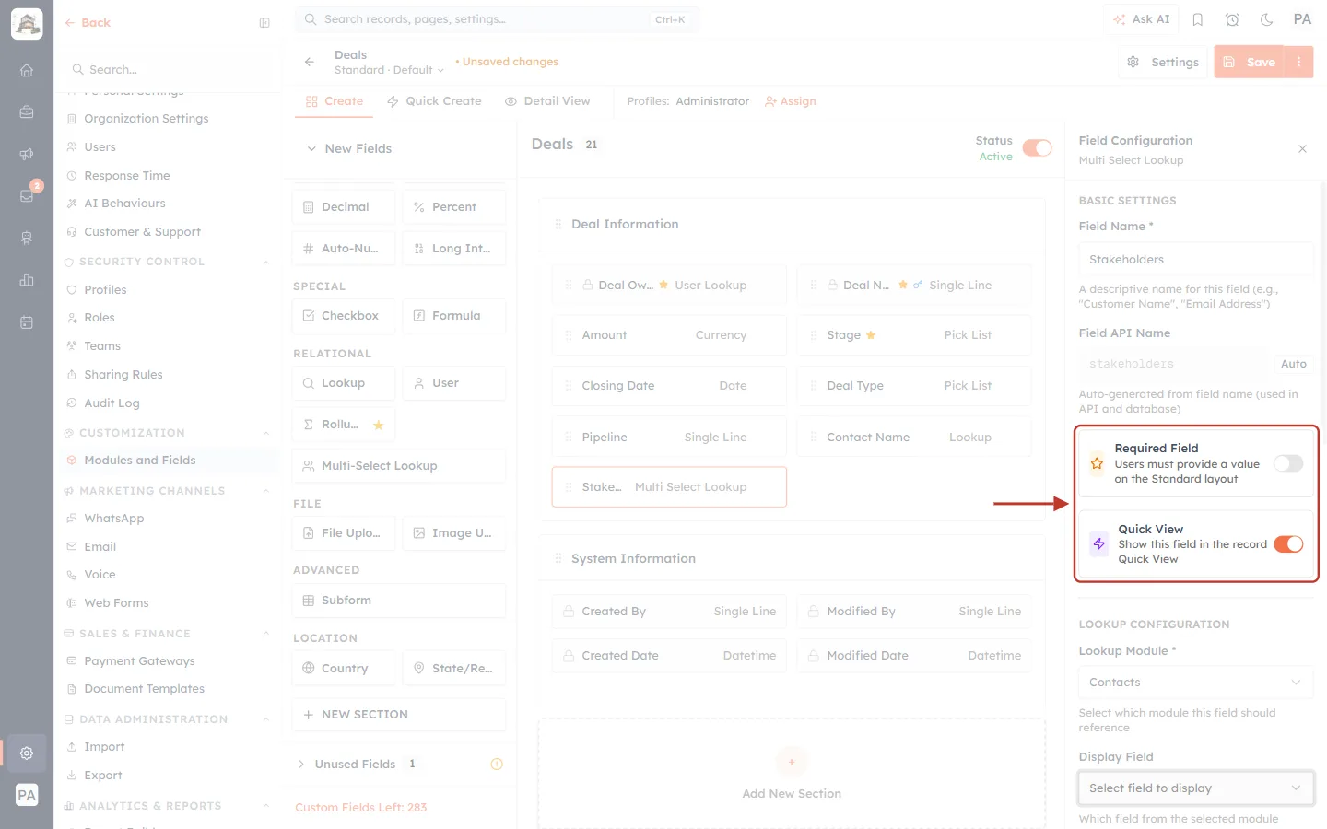Collapse the Security Control sidebar group

(266, 262)
